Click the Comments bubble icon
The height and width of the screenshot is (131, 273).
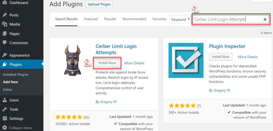click(5, 43)
